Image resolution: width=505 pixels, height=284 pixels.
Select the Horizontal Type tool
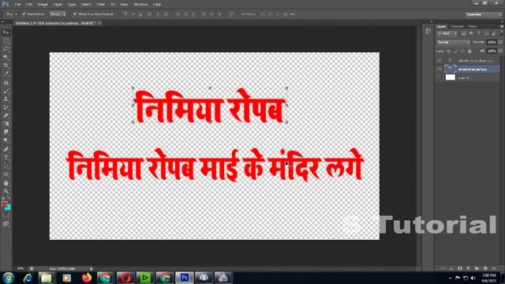coord(6,158)
